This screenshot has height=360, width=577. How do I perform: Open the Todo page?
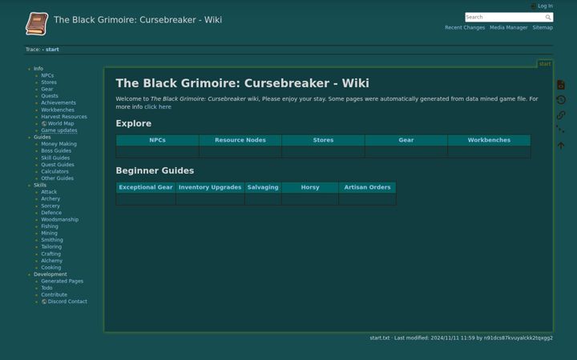46,288
